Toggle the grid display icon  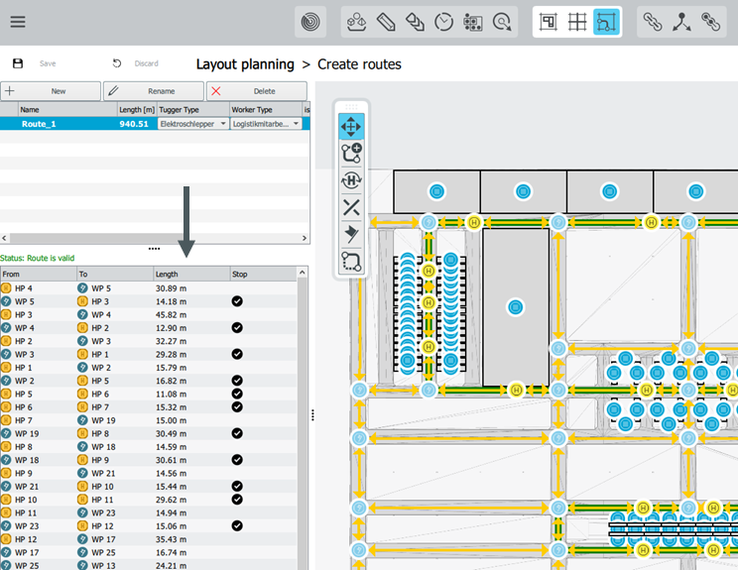pos(577,22)
